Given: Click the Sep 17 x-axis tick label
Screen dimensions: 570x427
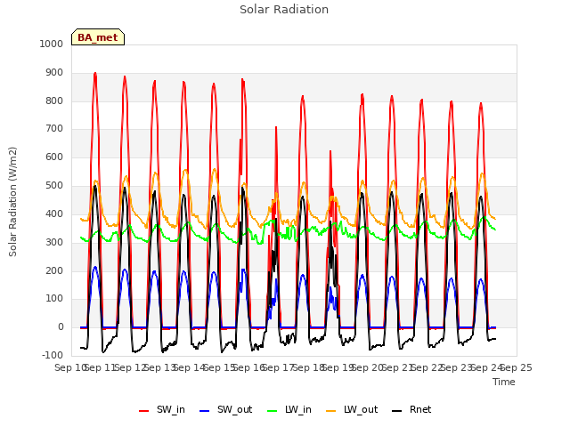Looking at the screenshot, I should [279, 367].
